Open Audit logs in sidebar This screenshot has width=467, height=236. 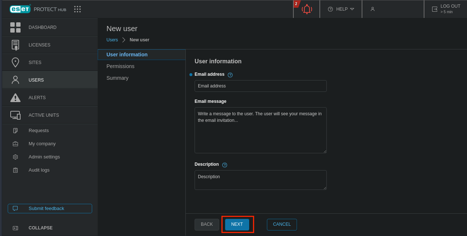pyautogui.click(x=39, y=170)
